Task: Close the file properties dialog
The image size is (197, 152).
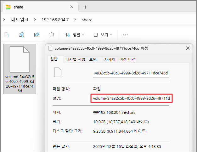Action: [188, 48]
